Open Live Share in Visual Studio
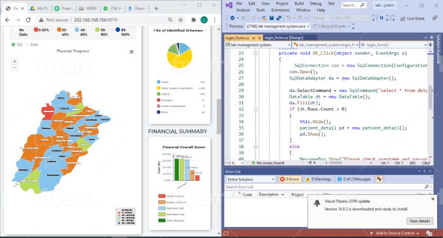Viewport: 443px width, 238px height. coord(412,19)
